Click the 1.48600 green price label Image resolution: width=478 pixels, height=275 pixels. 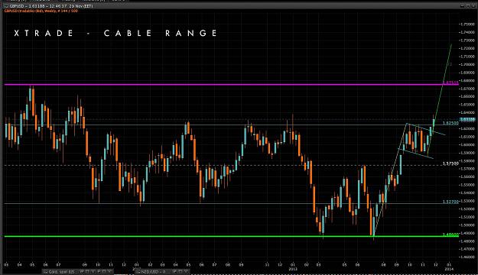[450, 235]
